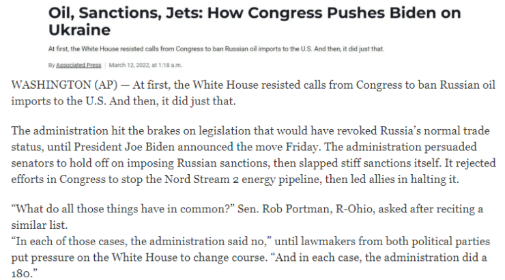Screen dimensions: 505x280
Task: Click the word 'By' before Associated Press
Action: [52, 65]
